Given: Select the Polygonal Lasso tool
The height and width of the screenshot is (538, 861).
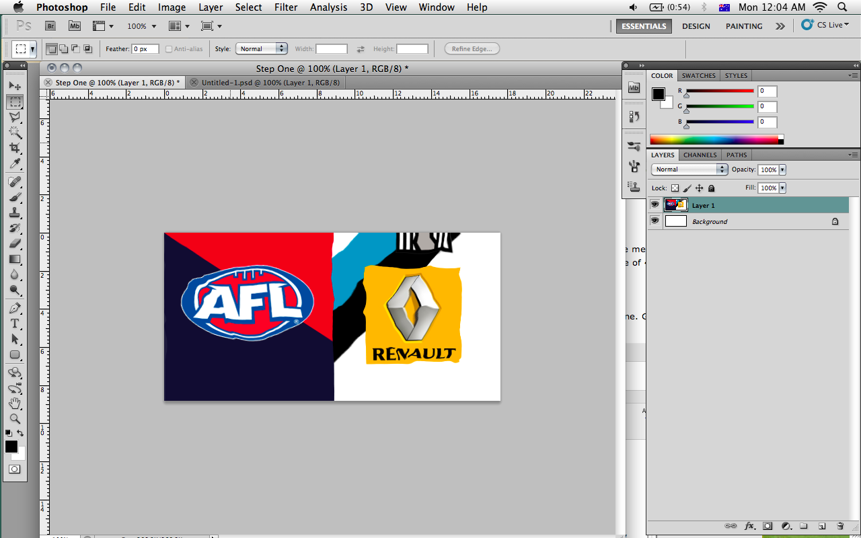Looking at the screenshot, I should (15, 117).
